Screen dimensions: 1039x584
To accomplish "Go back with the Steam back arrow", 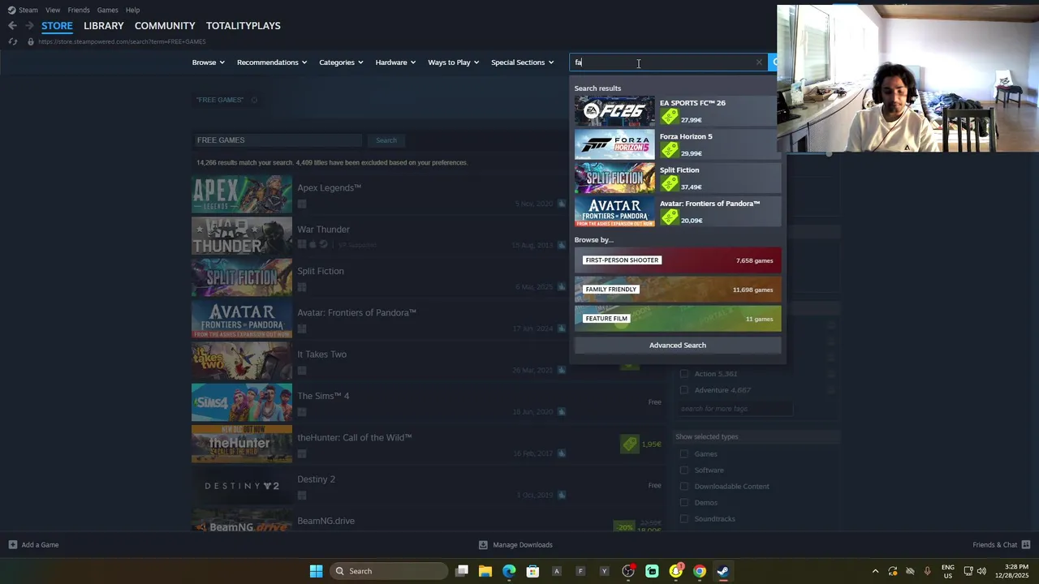I will coord(12,26).
